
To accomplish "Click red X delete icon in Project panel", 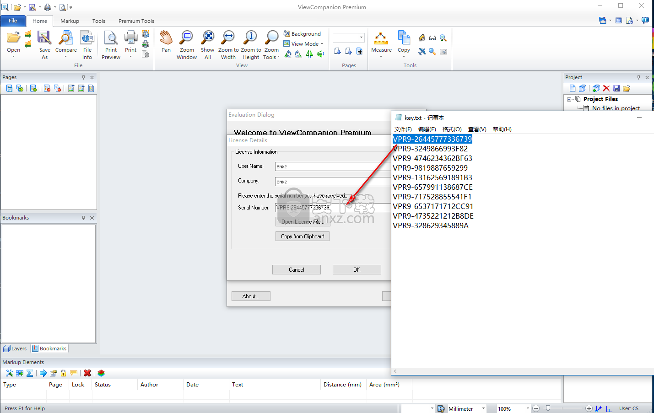I will point(606,88).
